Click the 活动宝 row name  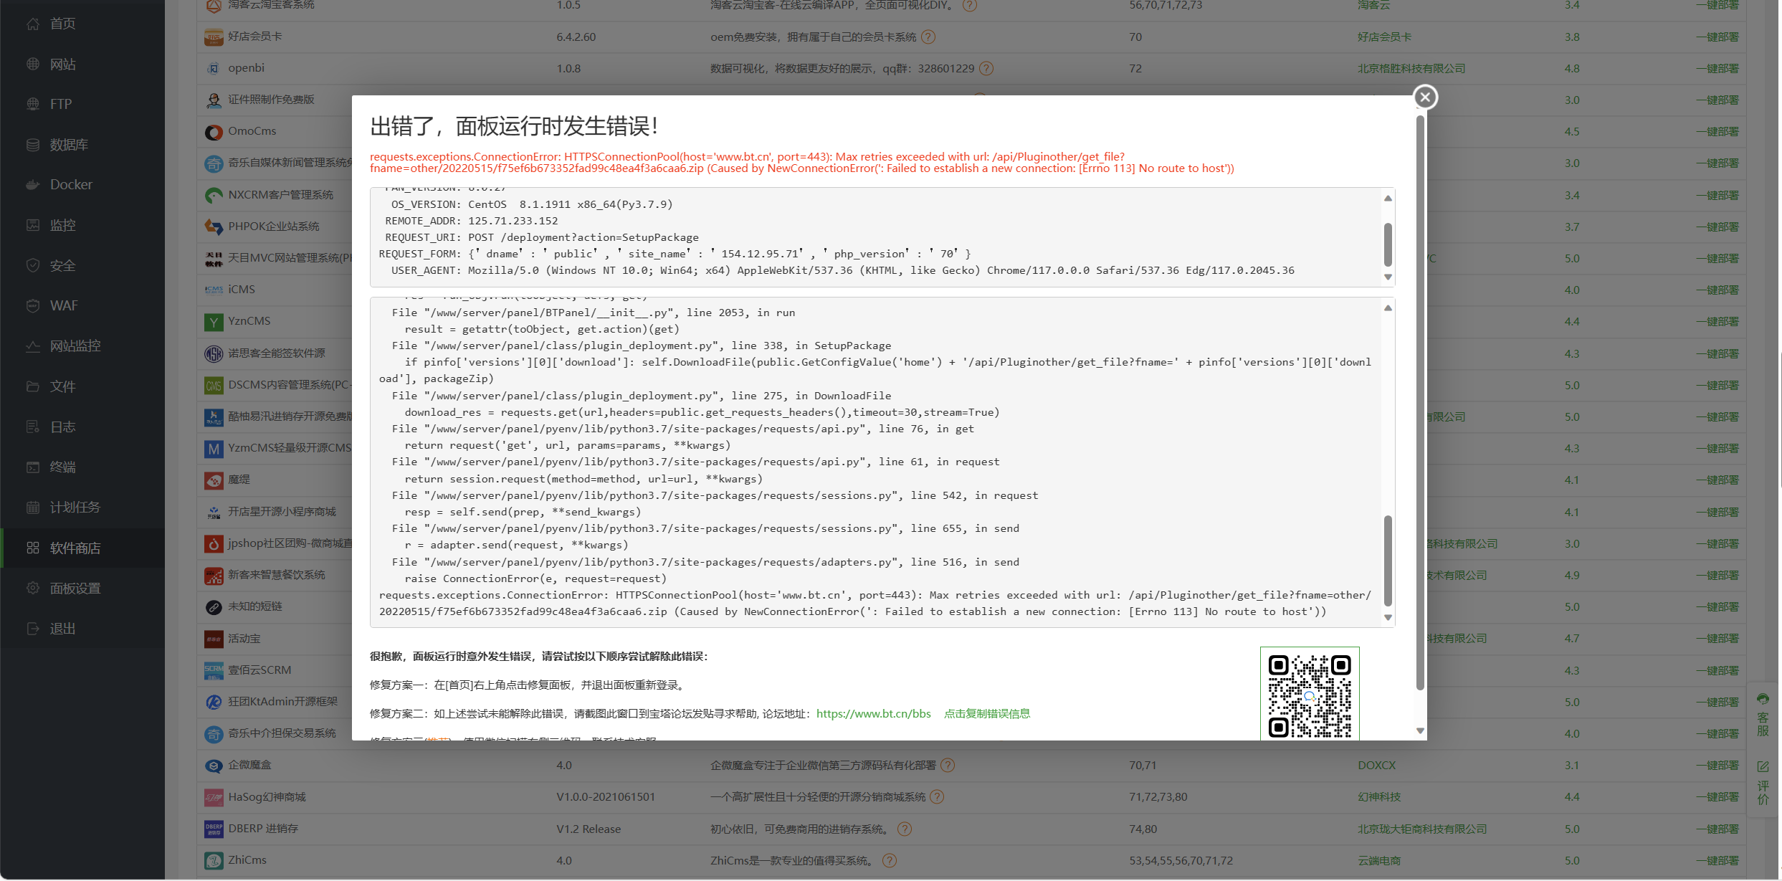point(244,639)
